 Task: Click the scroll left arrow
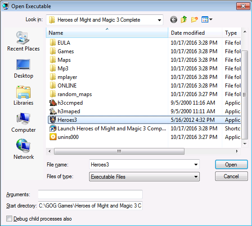[x=49, y=151]
